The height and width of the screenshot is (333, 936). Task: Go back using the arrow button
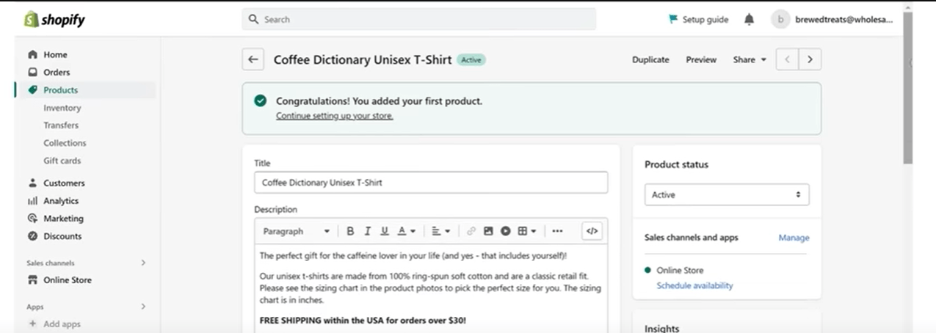[x=253, y=60]
